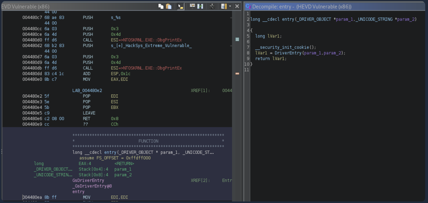Screen dimensions: 428x203
Task: Click the listing fields ruler icon
Action: click(x=224, y=6)
